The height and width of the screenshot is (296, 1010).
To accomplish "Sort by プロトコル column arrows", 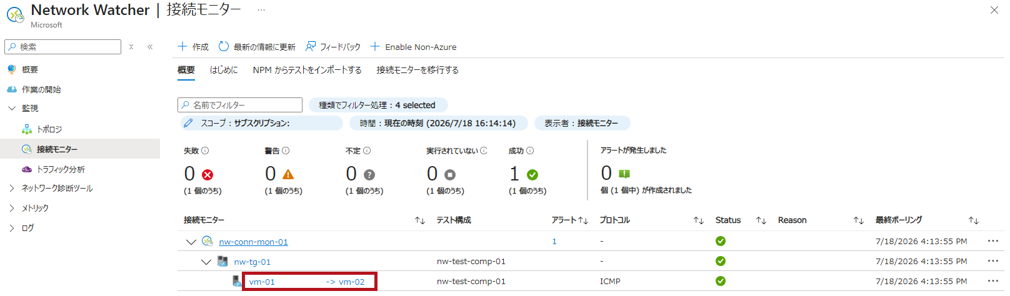I will pyautogui.click(x=699, y=220).
